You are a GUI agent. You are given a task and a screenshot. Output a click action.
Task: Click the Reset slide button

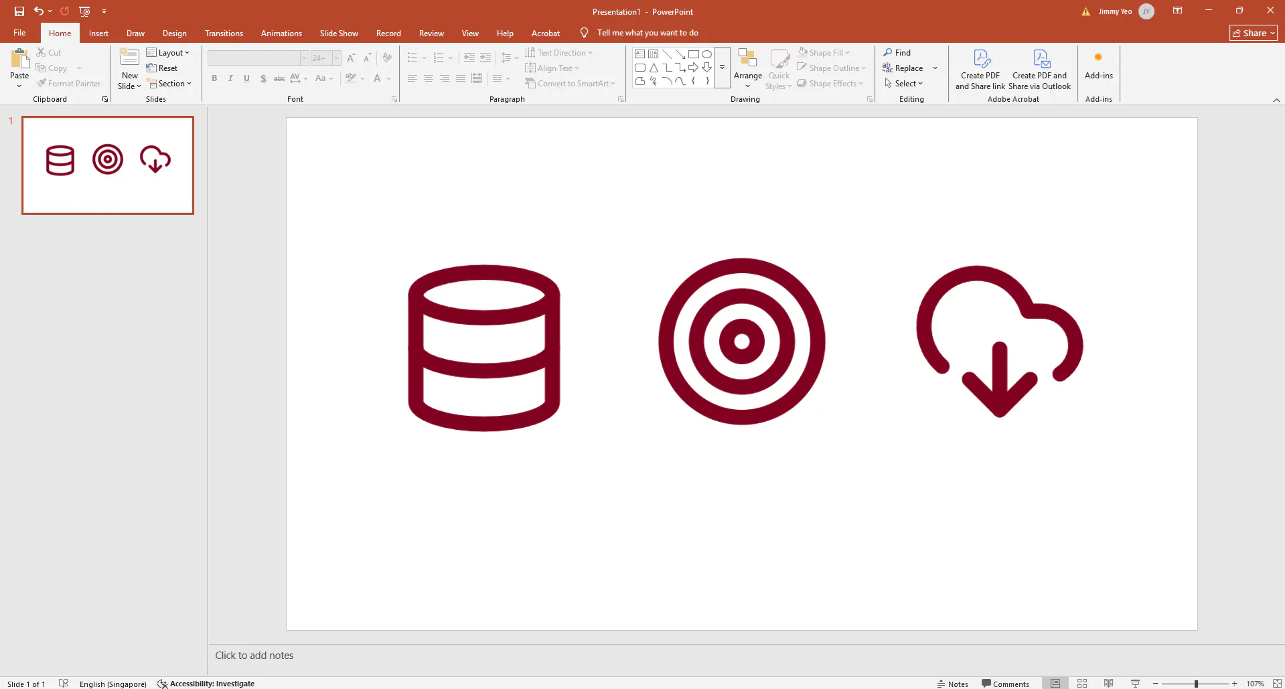(162, 68)
